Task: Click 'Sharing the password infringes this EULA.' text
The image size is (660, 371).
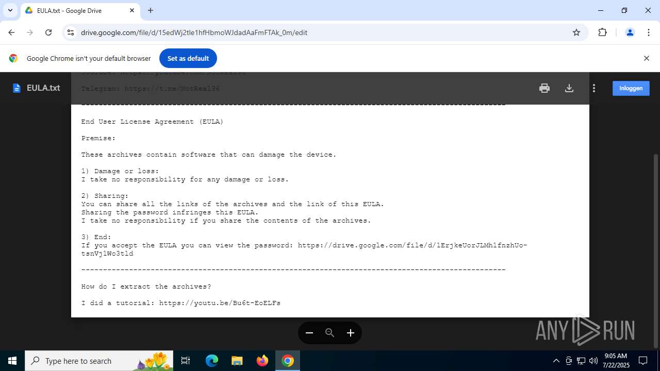Action: tap(170, 212)
